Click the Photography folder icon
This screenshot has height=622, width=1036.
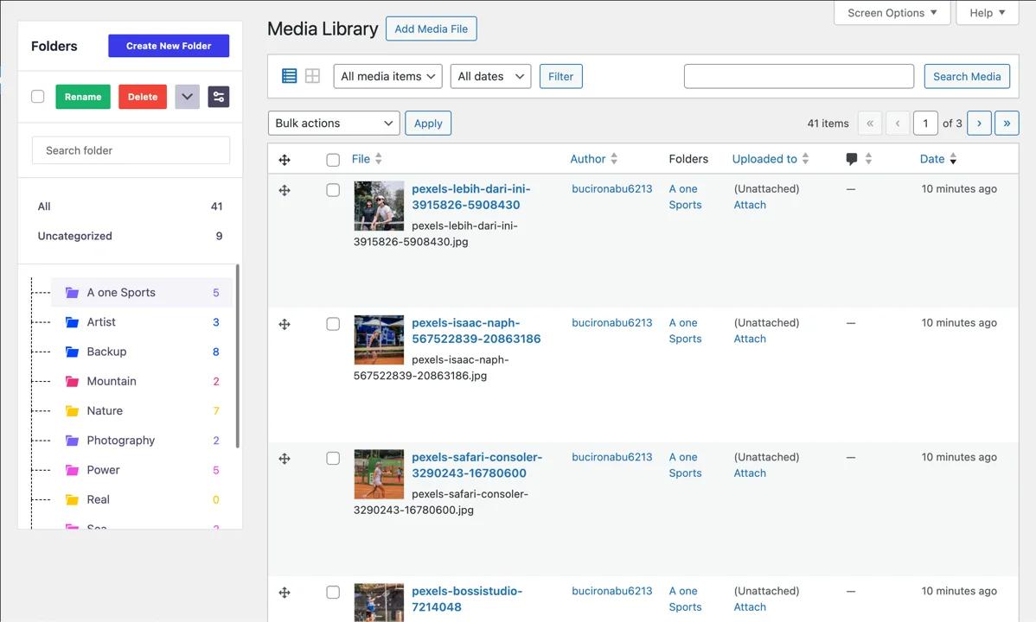tap(72, 441)
